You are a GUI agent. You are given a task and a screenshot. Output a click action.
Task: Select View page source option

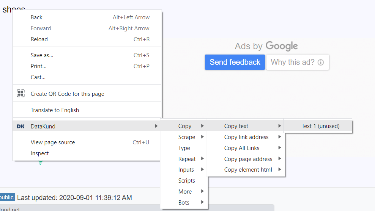[53, 142]
